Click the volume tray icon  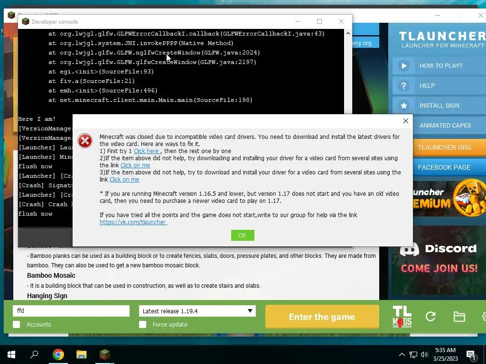point(424,355)
